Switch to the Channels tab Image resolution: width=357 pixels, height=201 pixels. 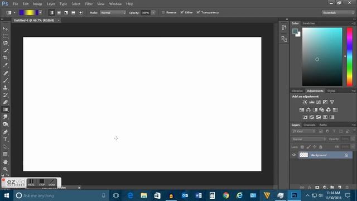(x=310, y=125)
